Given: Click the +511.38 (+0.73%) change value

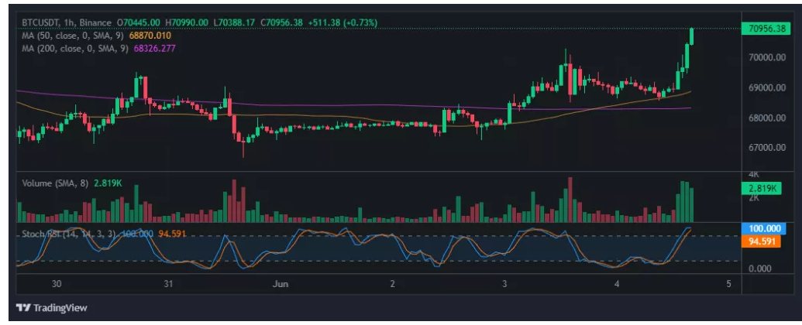Looking at the screenshot, I should click(x=342, y=23).
